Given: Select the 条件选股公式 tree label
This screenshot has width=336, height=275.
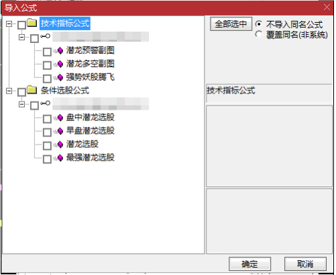Looking at the screenshot, I should pyautogui.click(x=65, y=91).
